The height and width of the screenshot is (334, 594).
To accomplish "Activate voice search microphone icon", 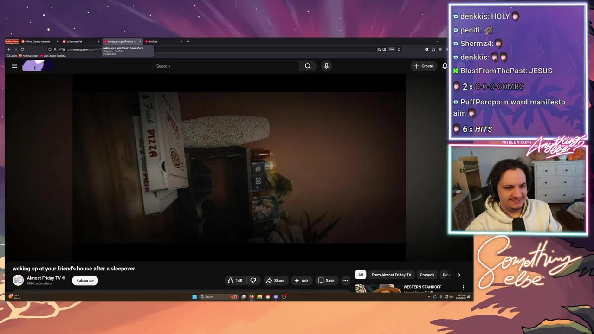I will point(326,66).
